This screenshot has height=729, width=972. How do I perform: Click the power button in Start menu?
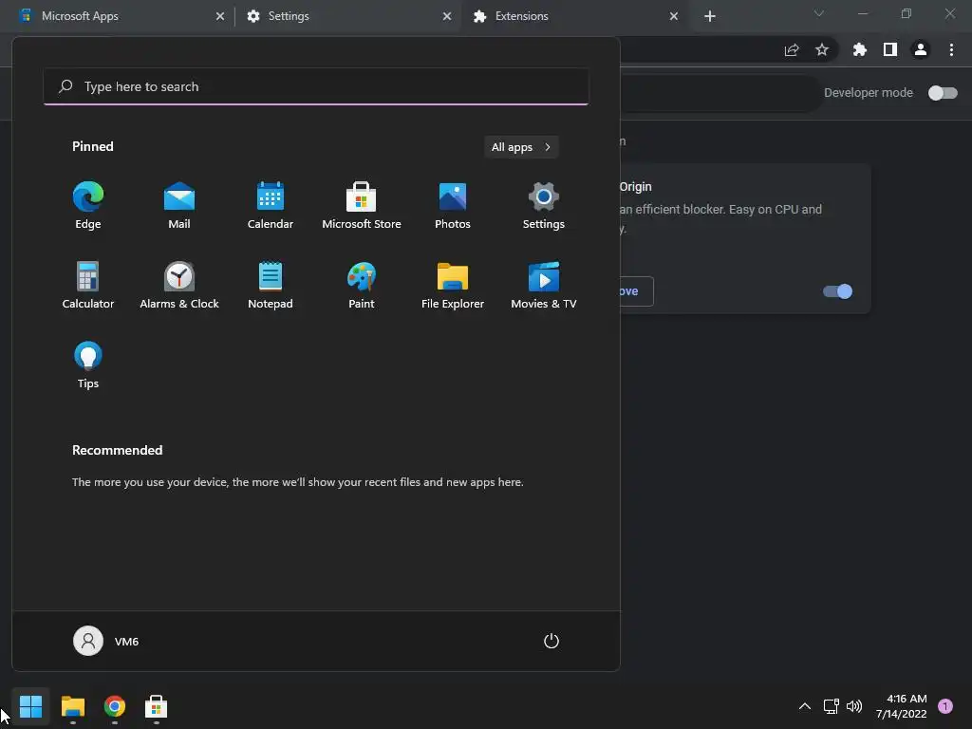tap(551, 641)
